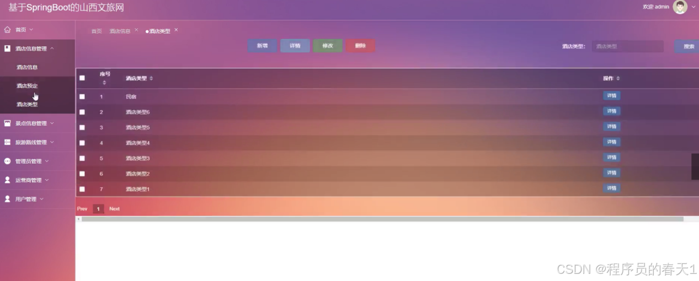Select the active 酒店类型 tab

pos(158,31)
